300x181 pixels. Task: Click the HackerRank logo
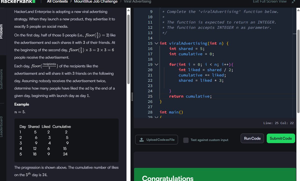click(17, 1)
